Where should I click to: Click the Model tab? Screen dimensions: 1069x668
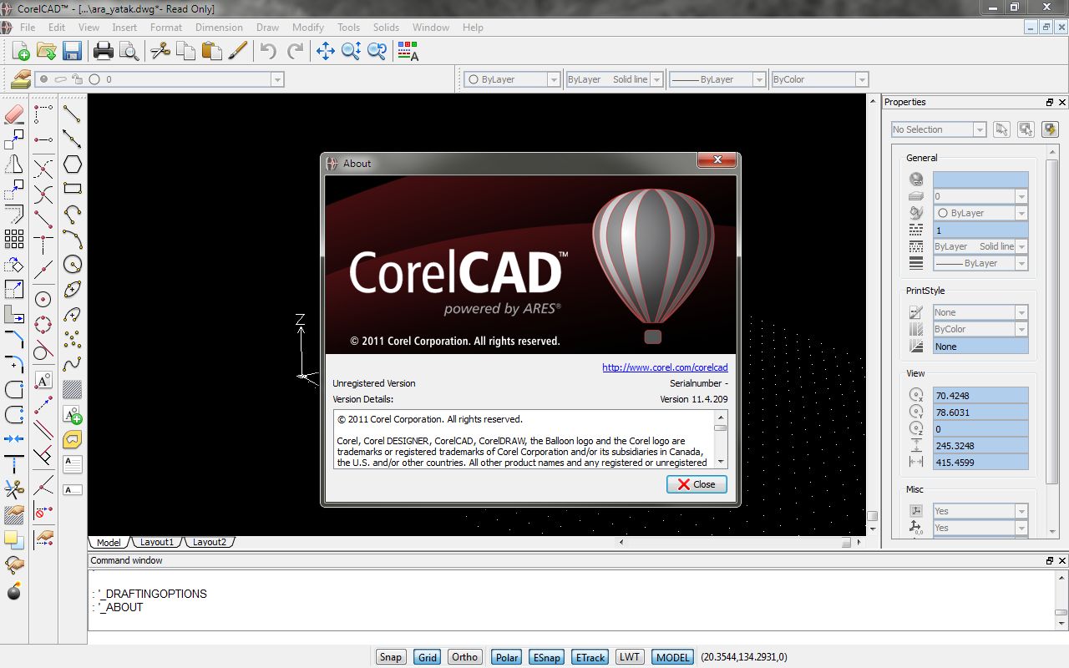click(109, 542)
